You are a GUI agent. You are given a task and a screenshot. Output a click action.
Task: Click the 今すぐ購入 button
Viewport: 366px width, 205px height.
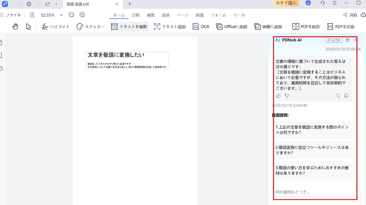286,3
